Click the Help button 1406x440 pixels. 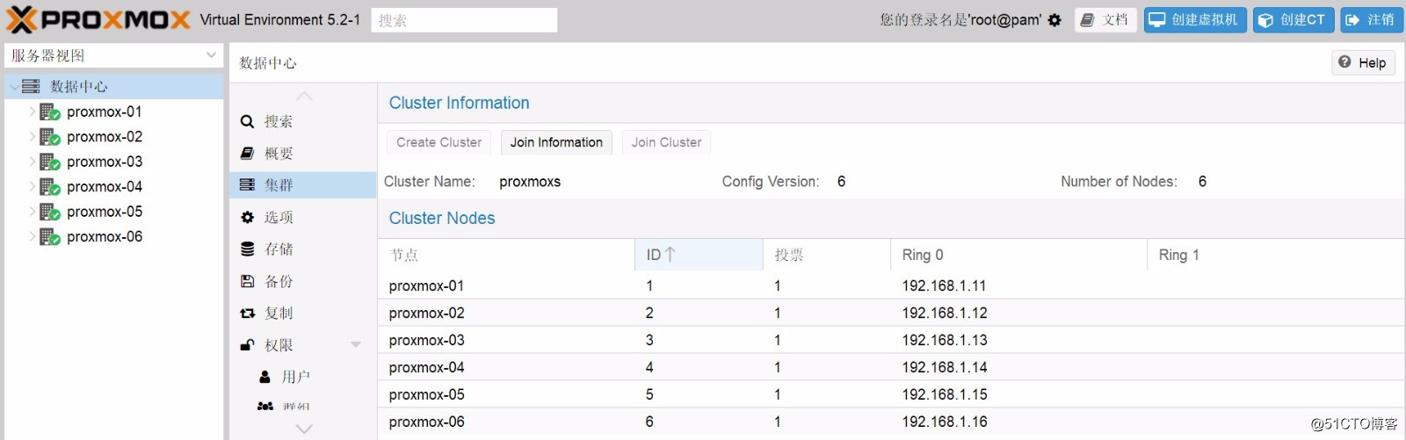[1363, 62]
